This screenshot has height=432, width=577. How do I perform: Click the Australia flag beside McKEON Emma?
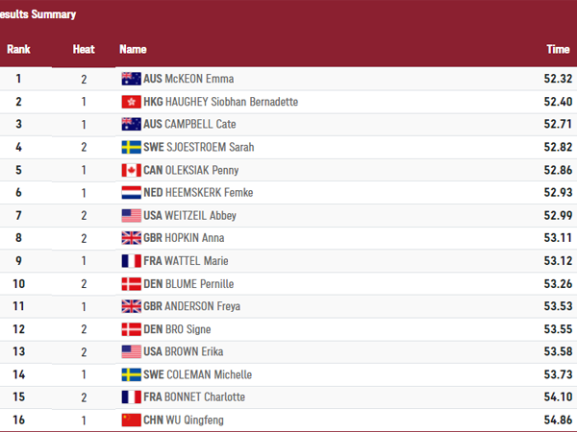131,79
